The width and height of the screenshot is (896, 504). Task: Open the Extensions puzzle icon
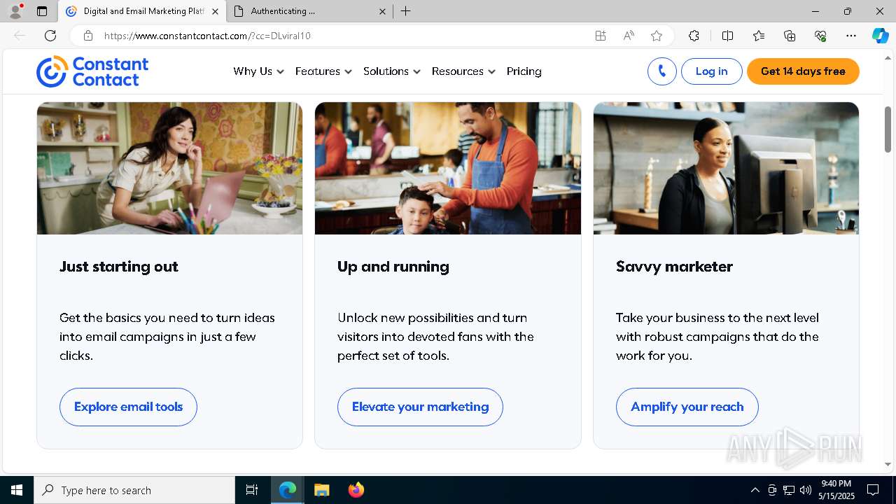click(x=694, y=36)
